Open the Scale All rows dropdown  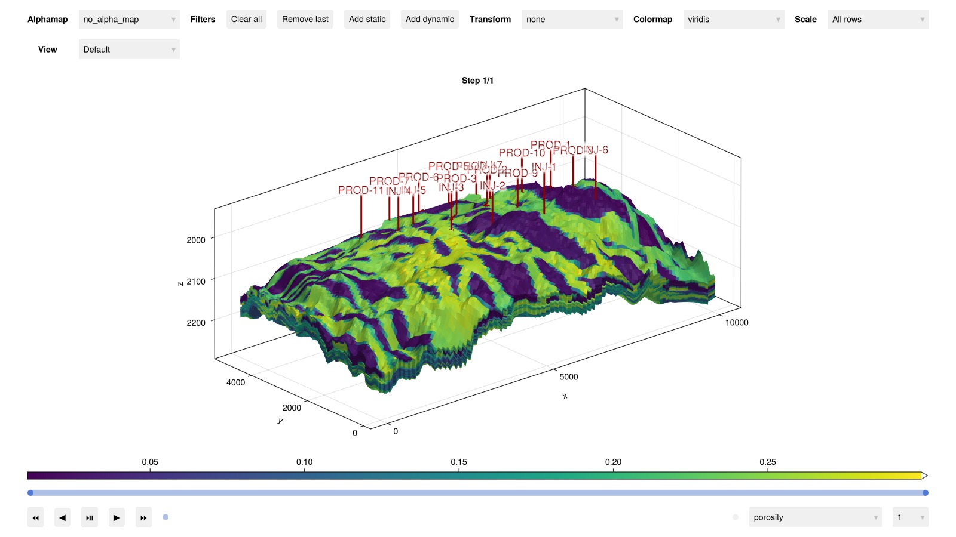coord(877,20)
